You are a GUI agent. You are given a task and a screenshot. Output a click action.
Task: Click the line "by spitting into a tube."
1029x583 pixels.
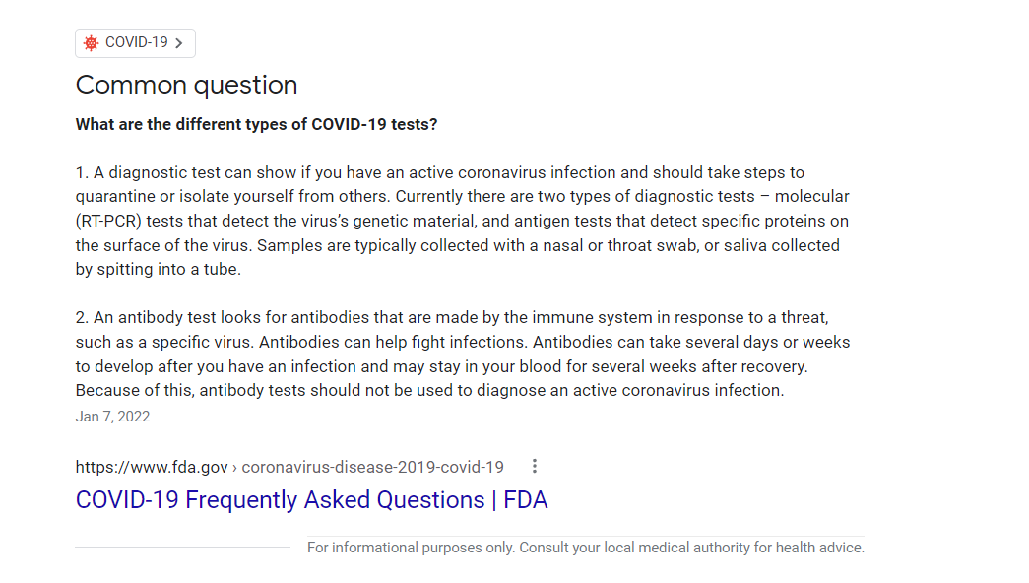coord(159,269)
